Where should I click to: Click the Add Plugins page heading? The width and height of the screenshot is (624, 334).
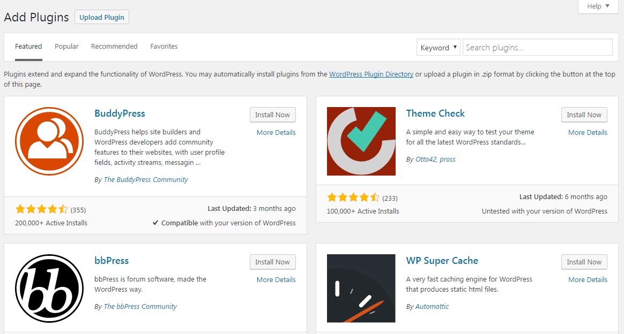pyautogui.click(x=36, y=18)
